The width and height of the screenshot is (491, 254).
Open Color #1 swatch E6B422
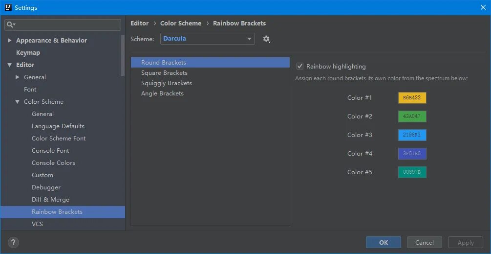click(412, 98)
